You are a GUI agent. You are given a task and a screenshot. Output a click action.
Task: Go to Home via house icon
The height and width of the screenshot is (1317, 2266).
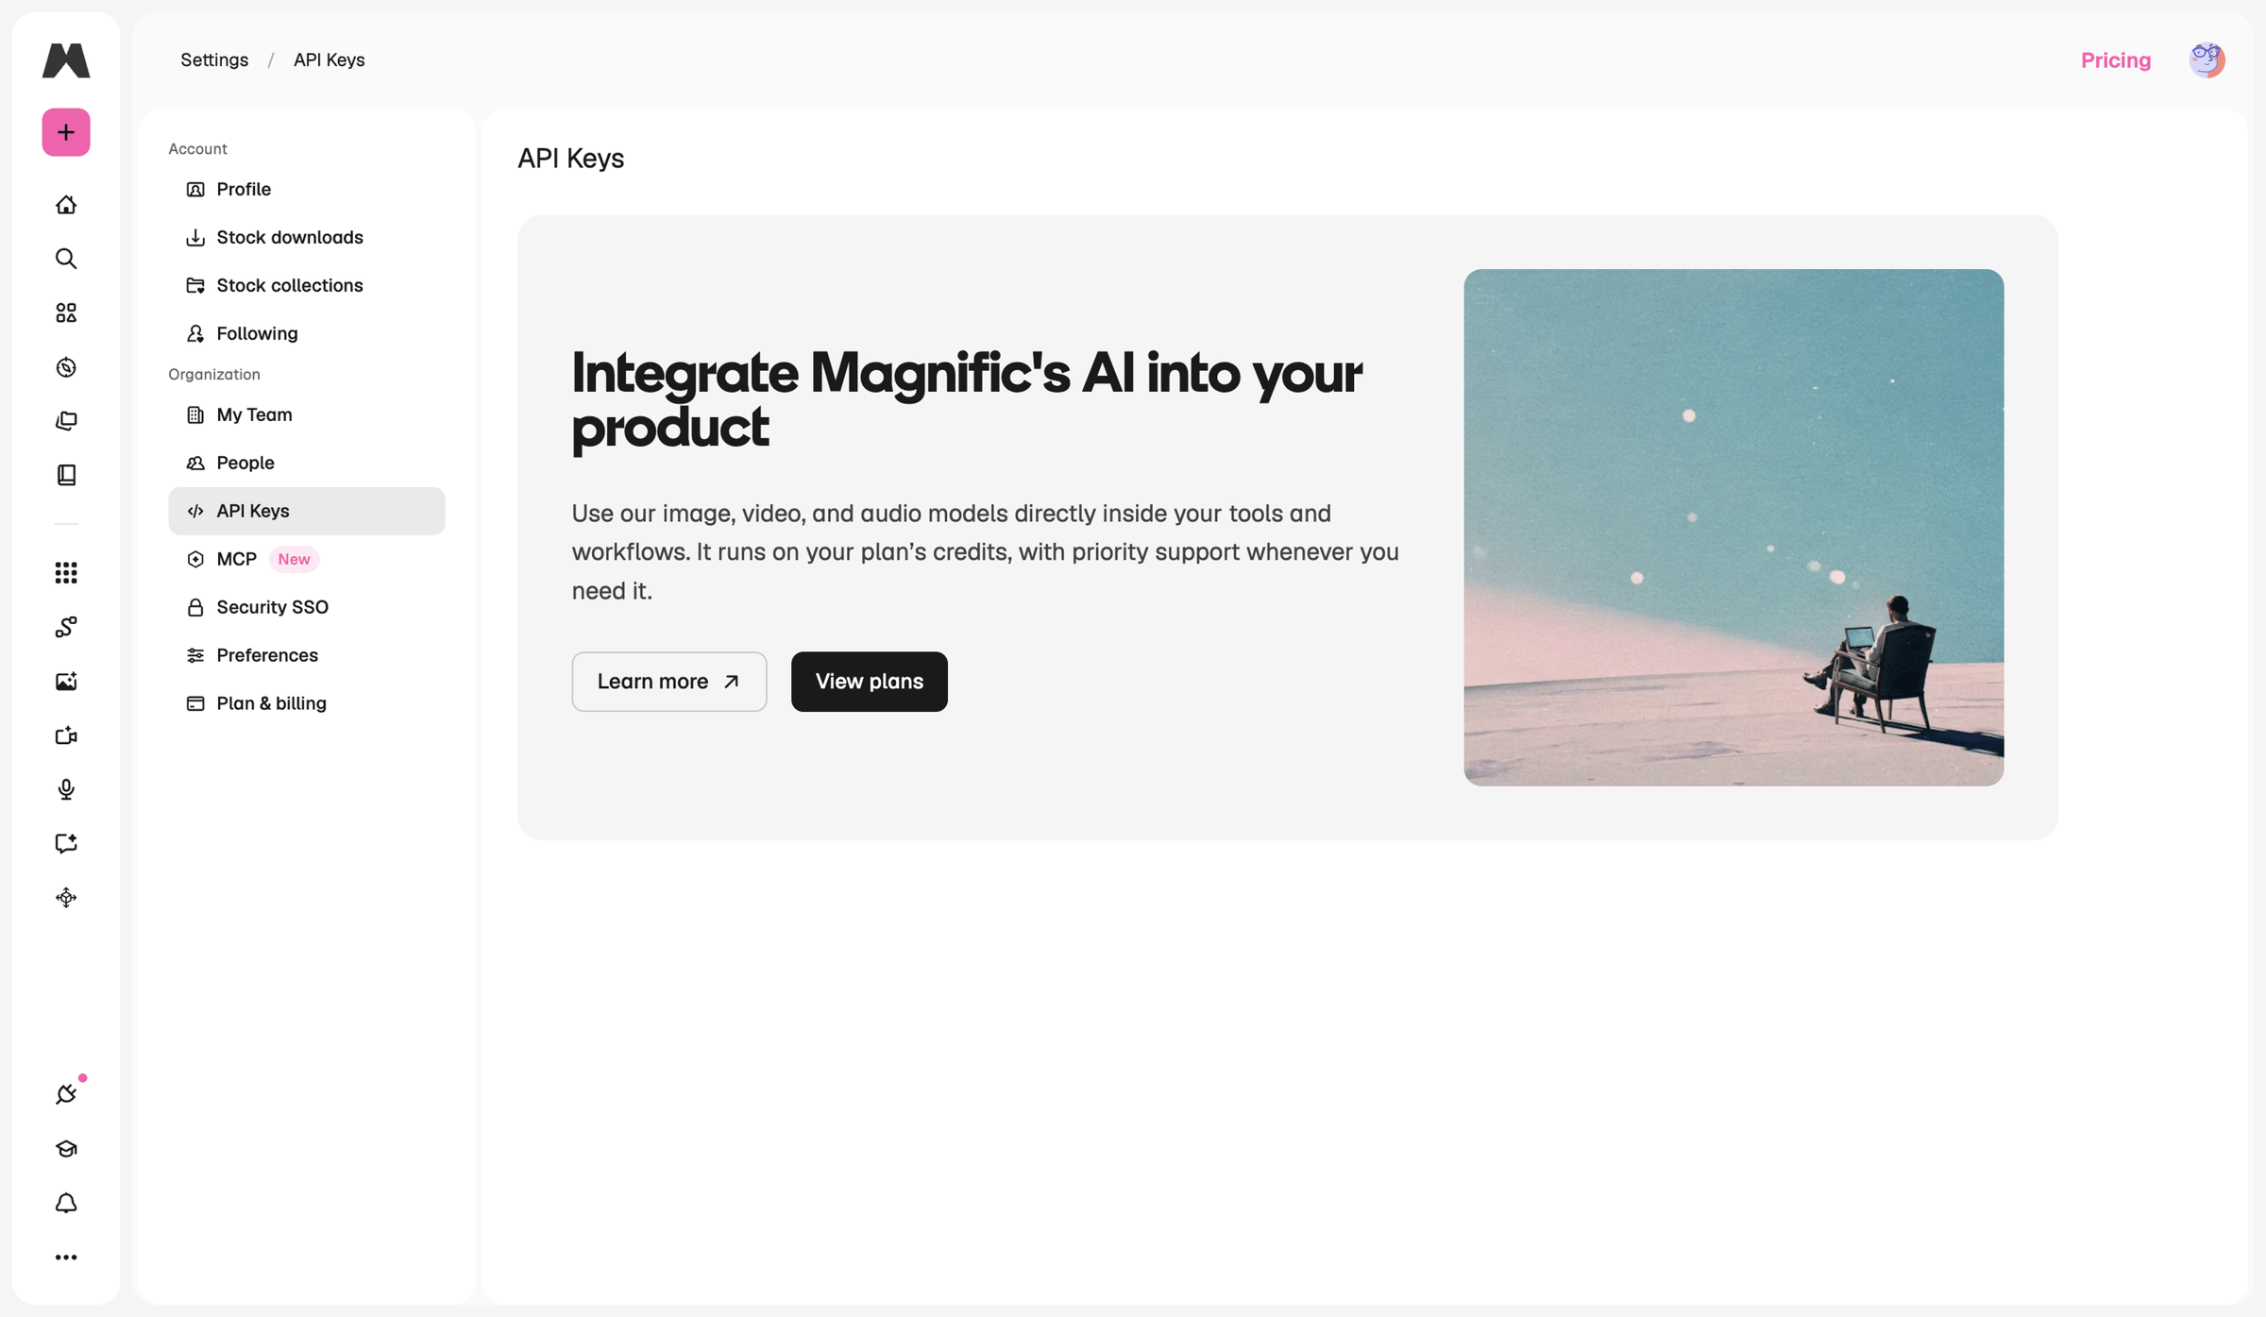coord(66,205)
